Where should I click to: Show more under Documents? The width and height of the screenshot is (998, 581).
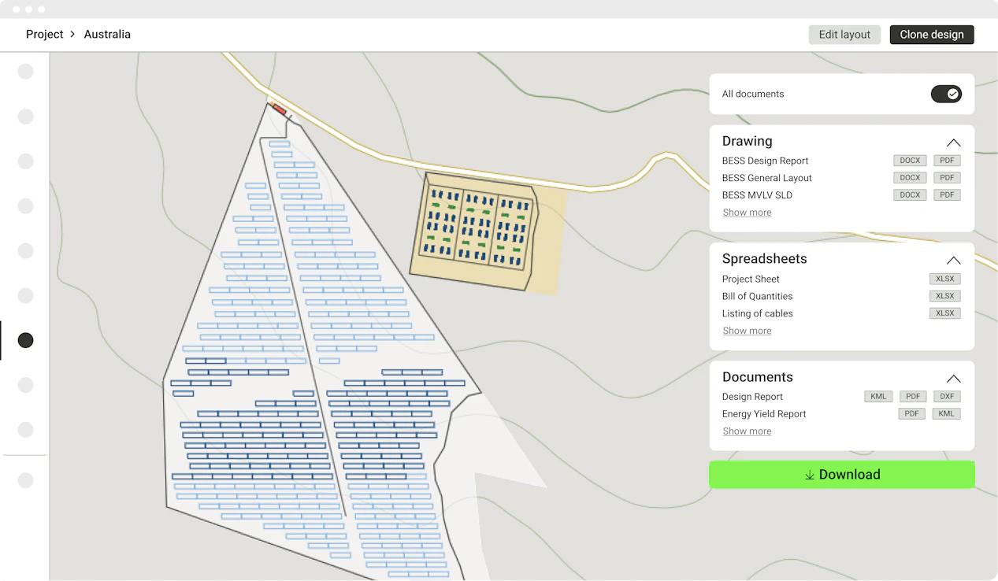click(x=747, y=431)
